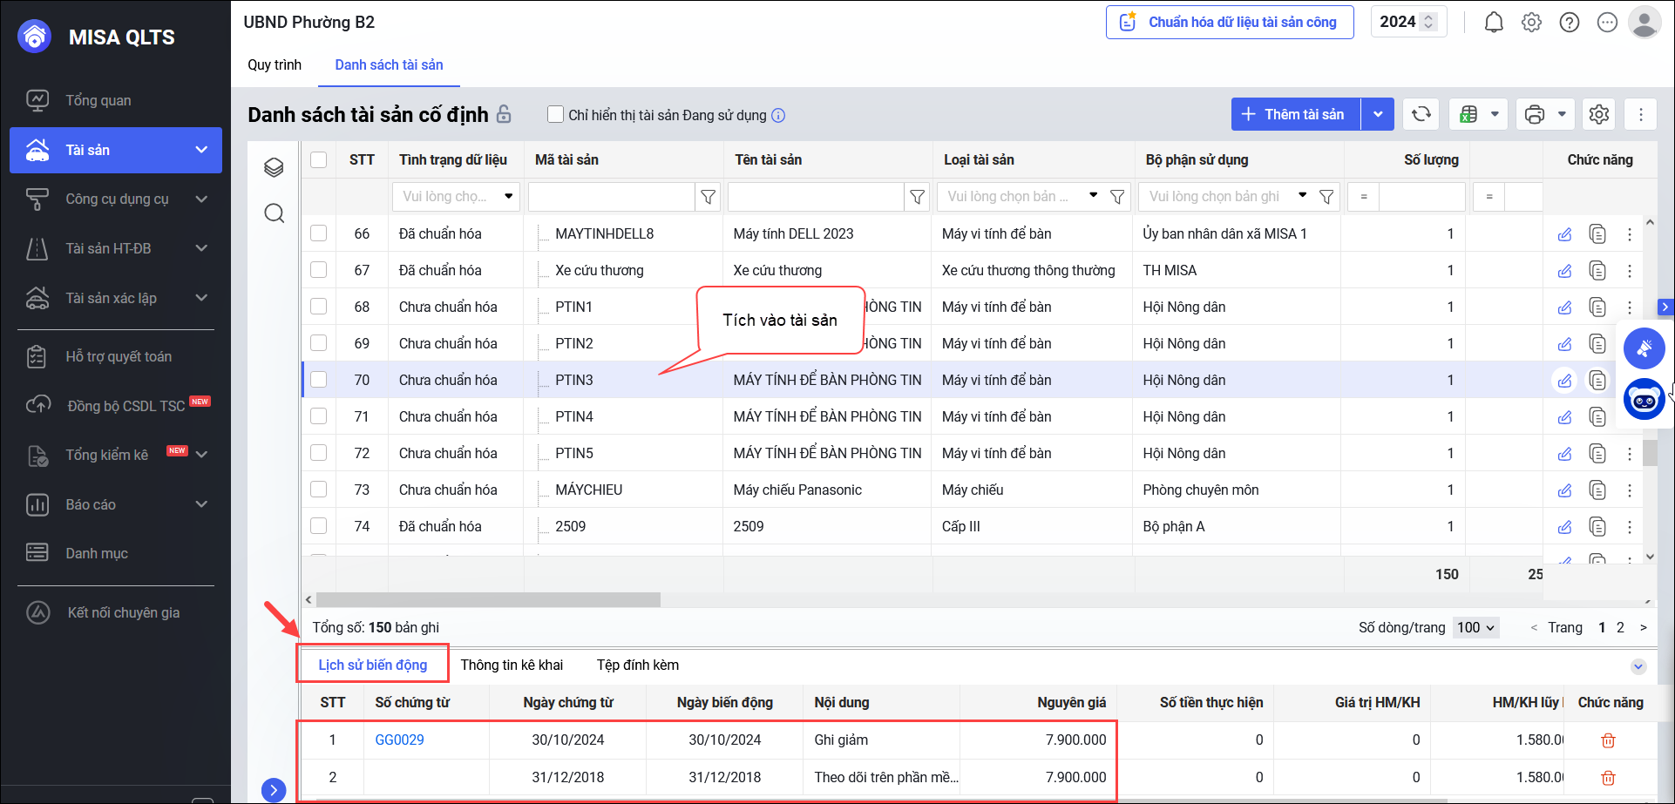Switch to the 'Quy trình' tab
Image resolution: width=1675 pixels, height=804 pixels.
click(x=275, y=64)
